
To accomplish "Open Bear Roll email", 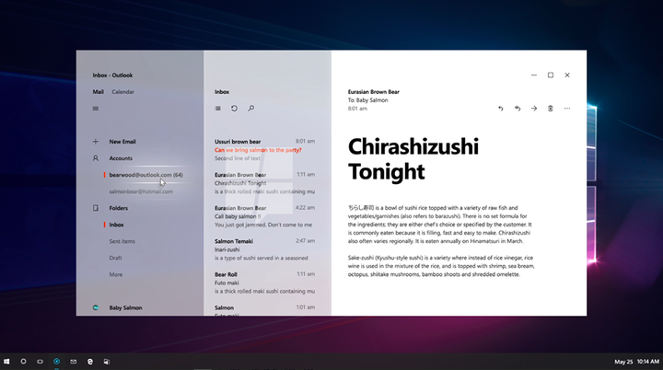I will (264, 283).
